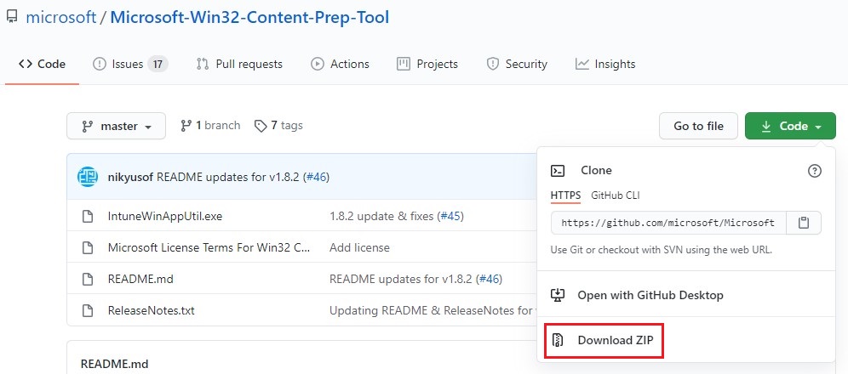Image resolution: width=848 pixels, height=374 pixels.
Task: Click the file icon for IntuneWinAppUtil.exe
Action: click(x=87, y=217)
